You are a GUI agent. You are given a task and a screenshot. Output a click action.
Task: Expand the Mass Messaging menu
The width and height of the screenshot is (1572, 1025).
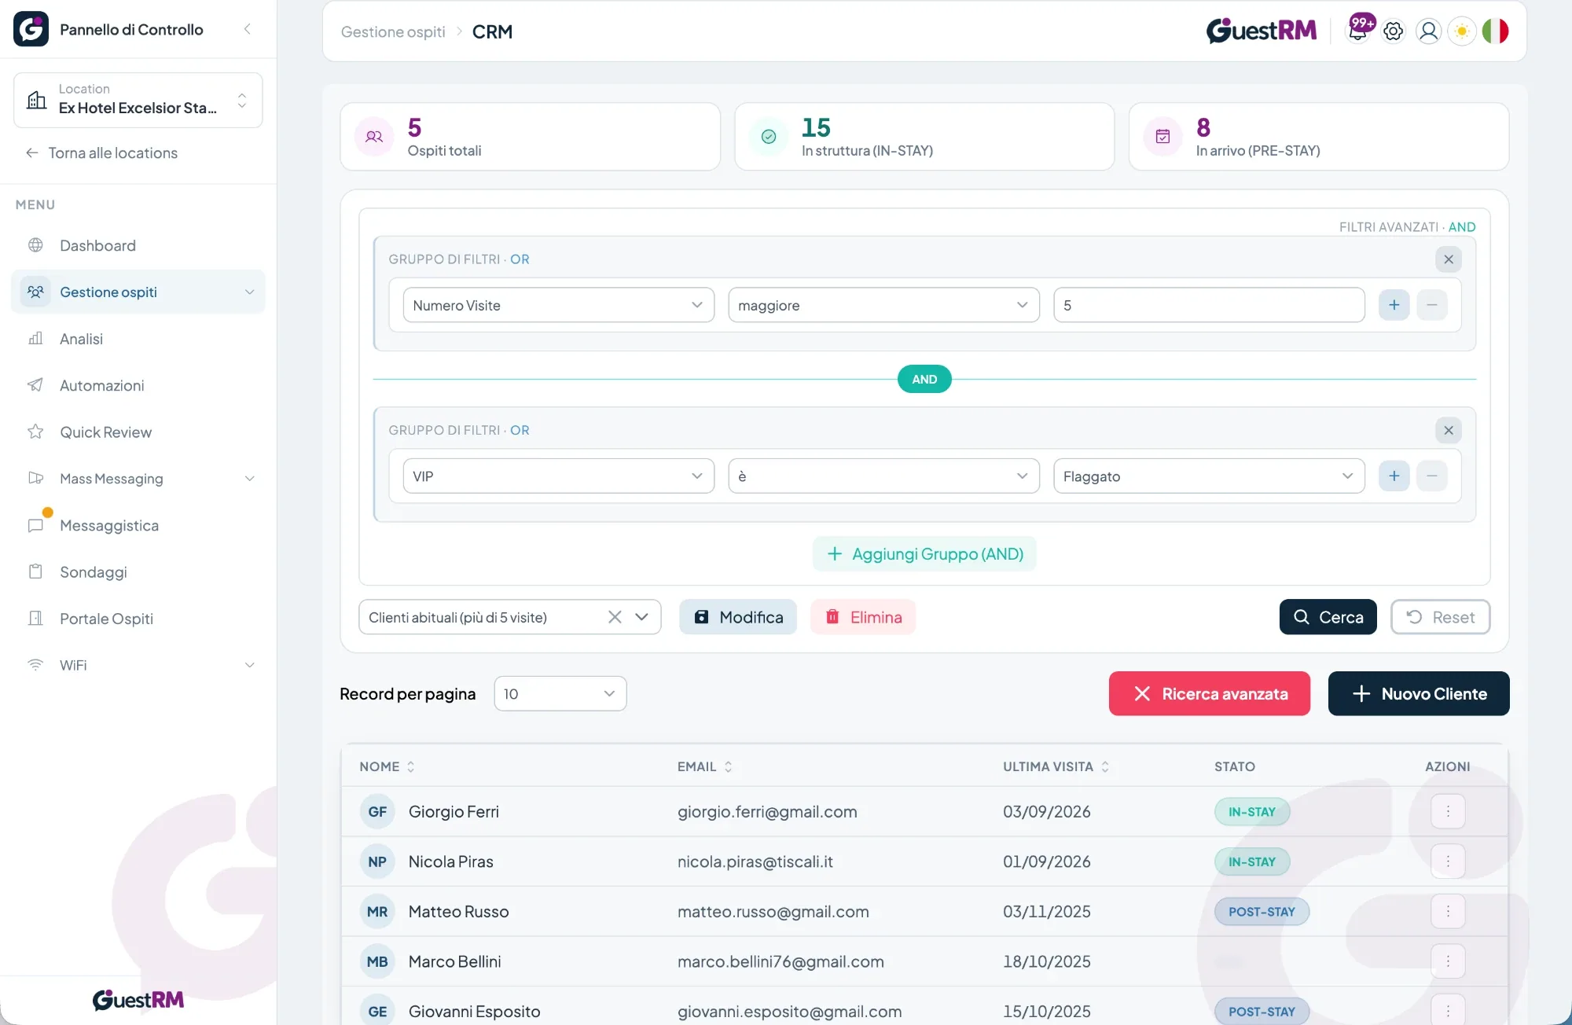tap(138, 478)
